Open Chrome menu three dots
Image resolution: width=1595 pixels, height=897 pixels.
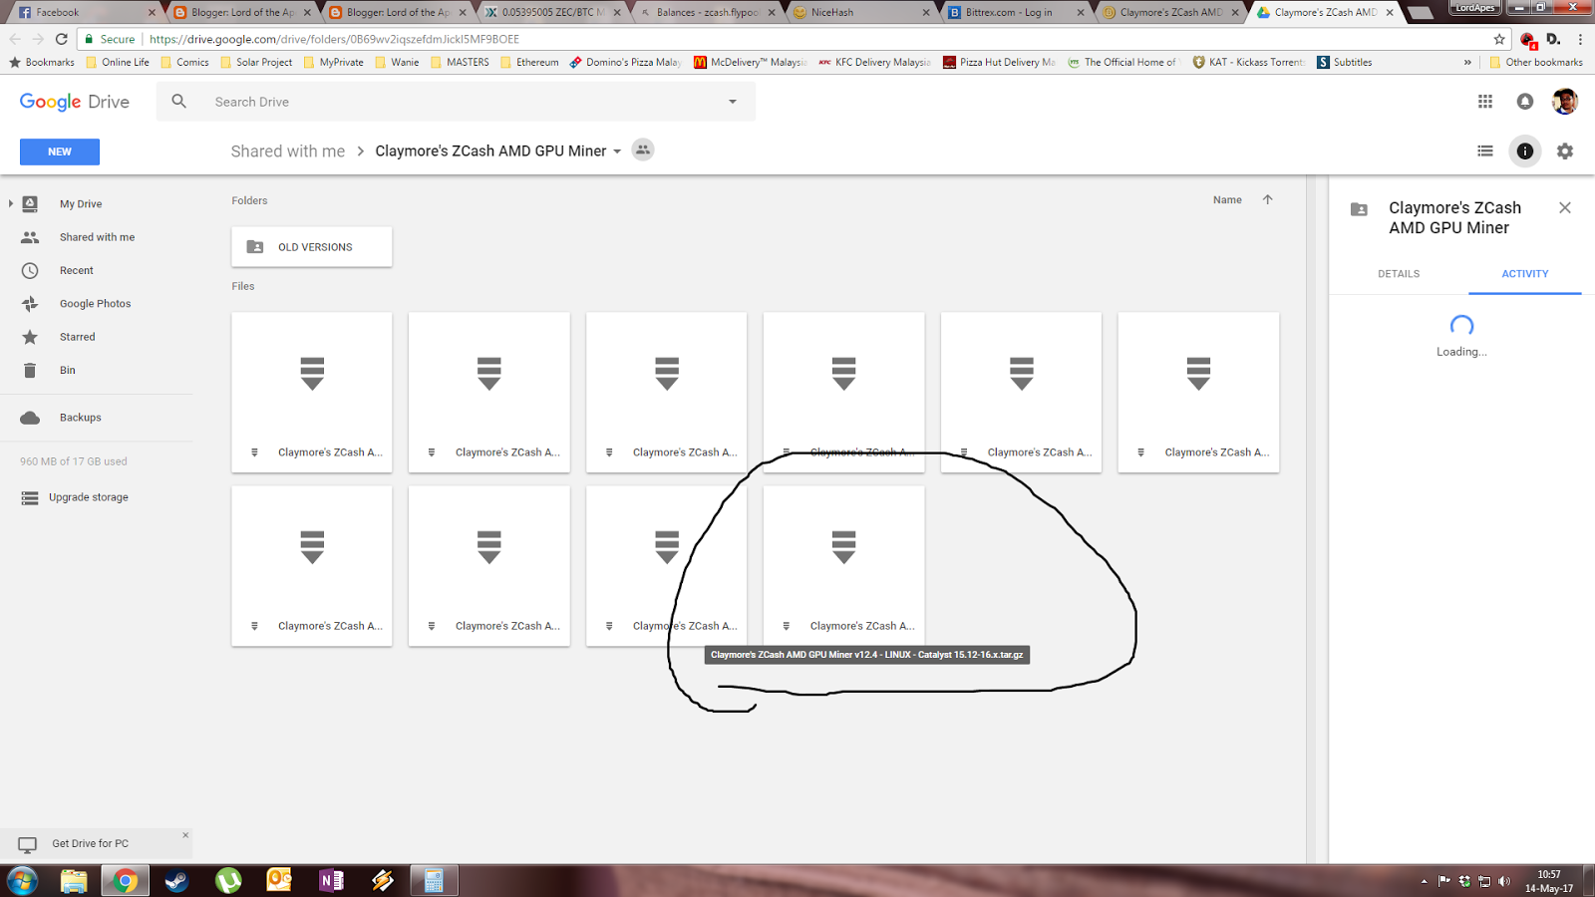[1580, 39]
